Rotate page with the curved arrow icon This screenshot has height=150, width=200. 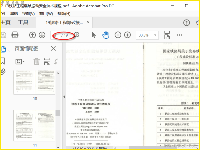(56, 61)
